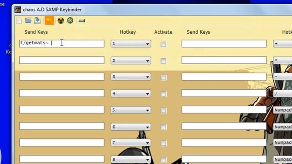The height and width of the screenshot is (164, 292).
Task: Enable the Activate checkbox for hotkey 1
Action: pyautogui.click(x=163, y=44)
